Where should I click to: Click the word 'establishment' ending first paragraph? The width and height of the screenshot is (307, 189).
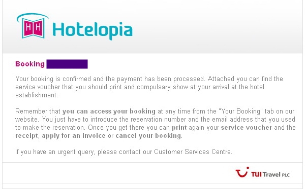[x=36, y=95]
